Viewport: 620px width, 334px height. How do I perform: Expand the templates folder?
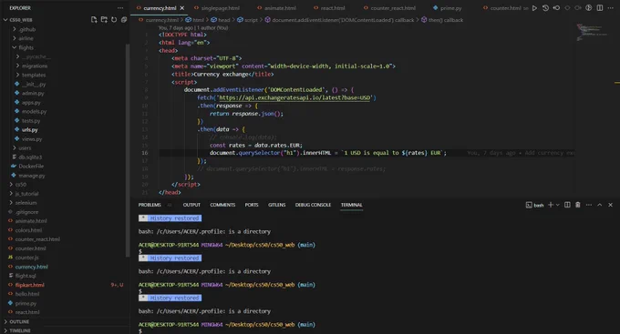[34, 75]
